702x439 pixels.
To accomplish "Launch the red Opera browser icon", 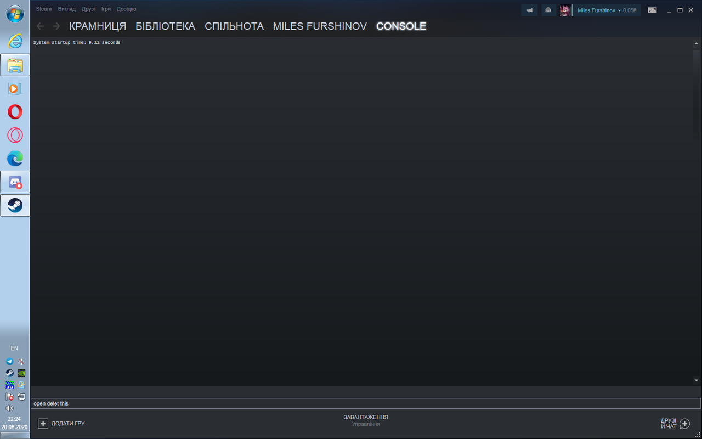I will tap(15, 112).
